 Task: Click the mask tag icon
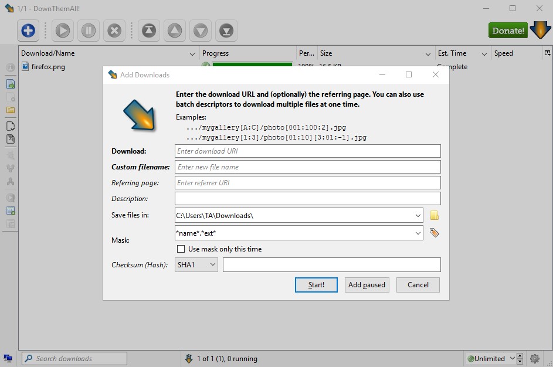pos(435,233)
